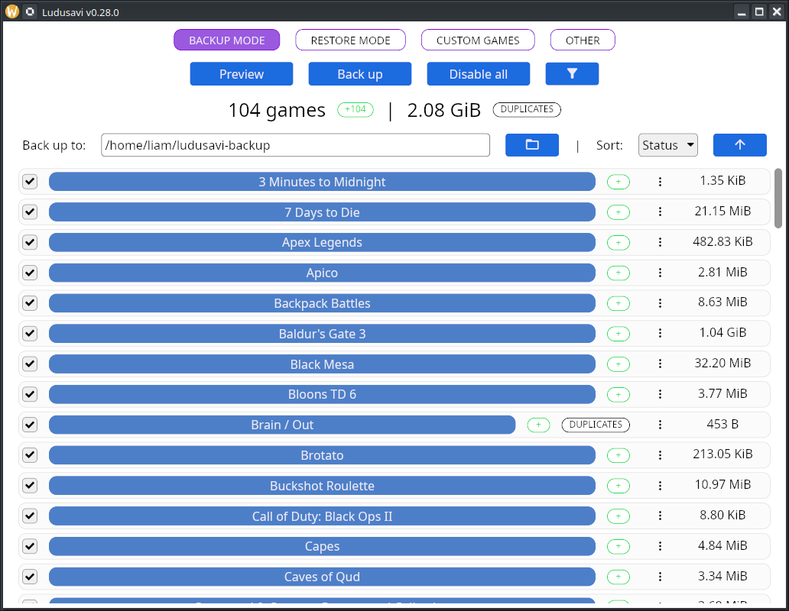The width and height of the screenshot is (789, 611).
Task: Click the vertical scrollbar thumb of the games list
Action: coord(778,198)
